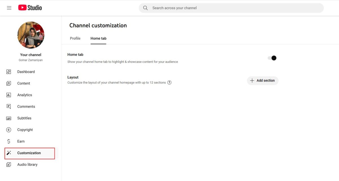Select the Home tab tab
The height and width of the screenshot is (181, 339).
98,39
